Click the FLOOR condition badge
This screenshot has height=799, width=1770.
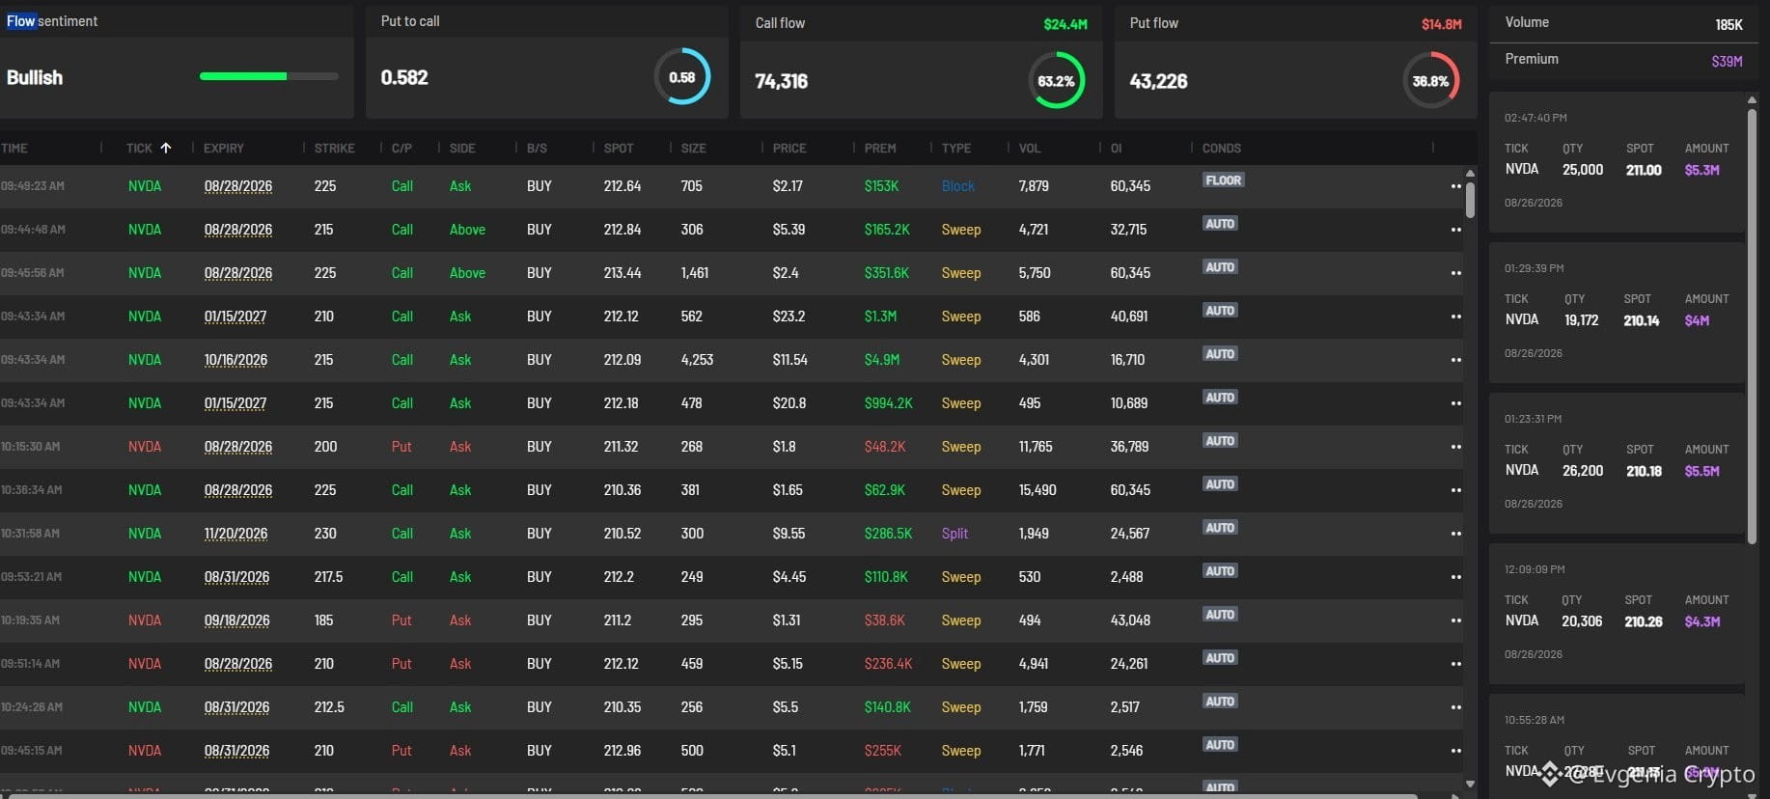tap(1223, 180)
